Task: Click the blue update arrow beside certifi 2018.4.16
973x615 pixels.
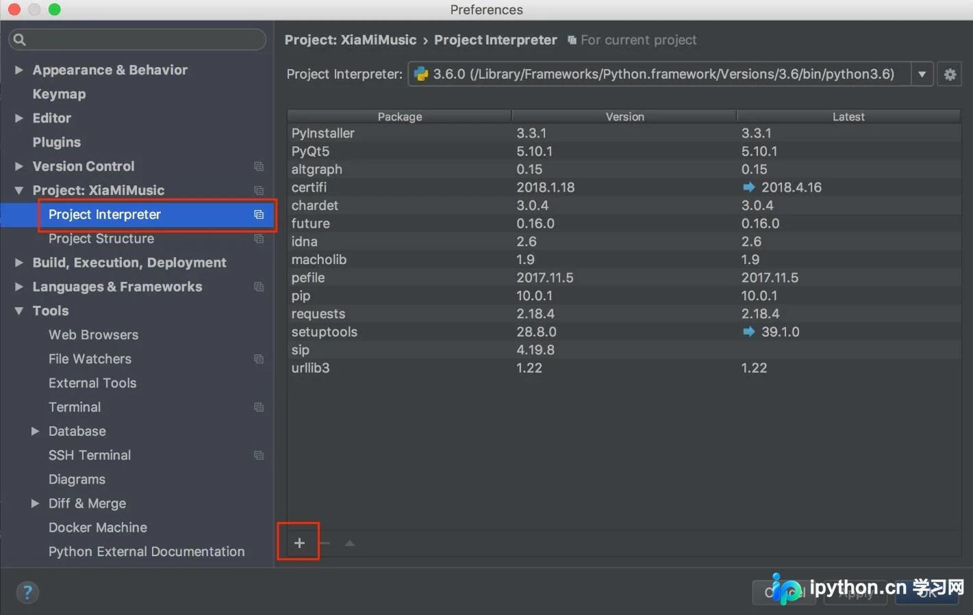Action: click(748, 187)
